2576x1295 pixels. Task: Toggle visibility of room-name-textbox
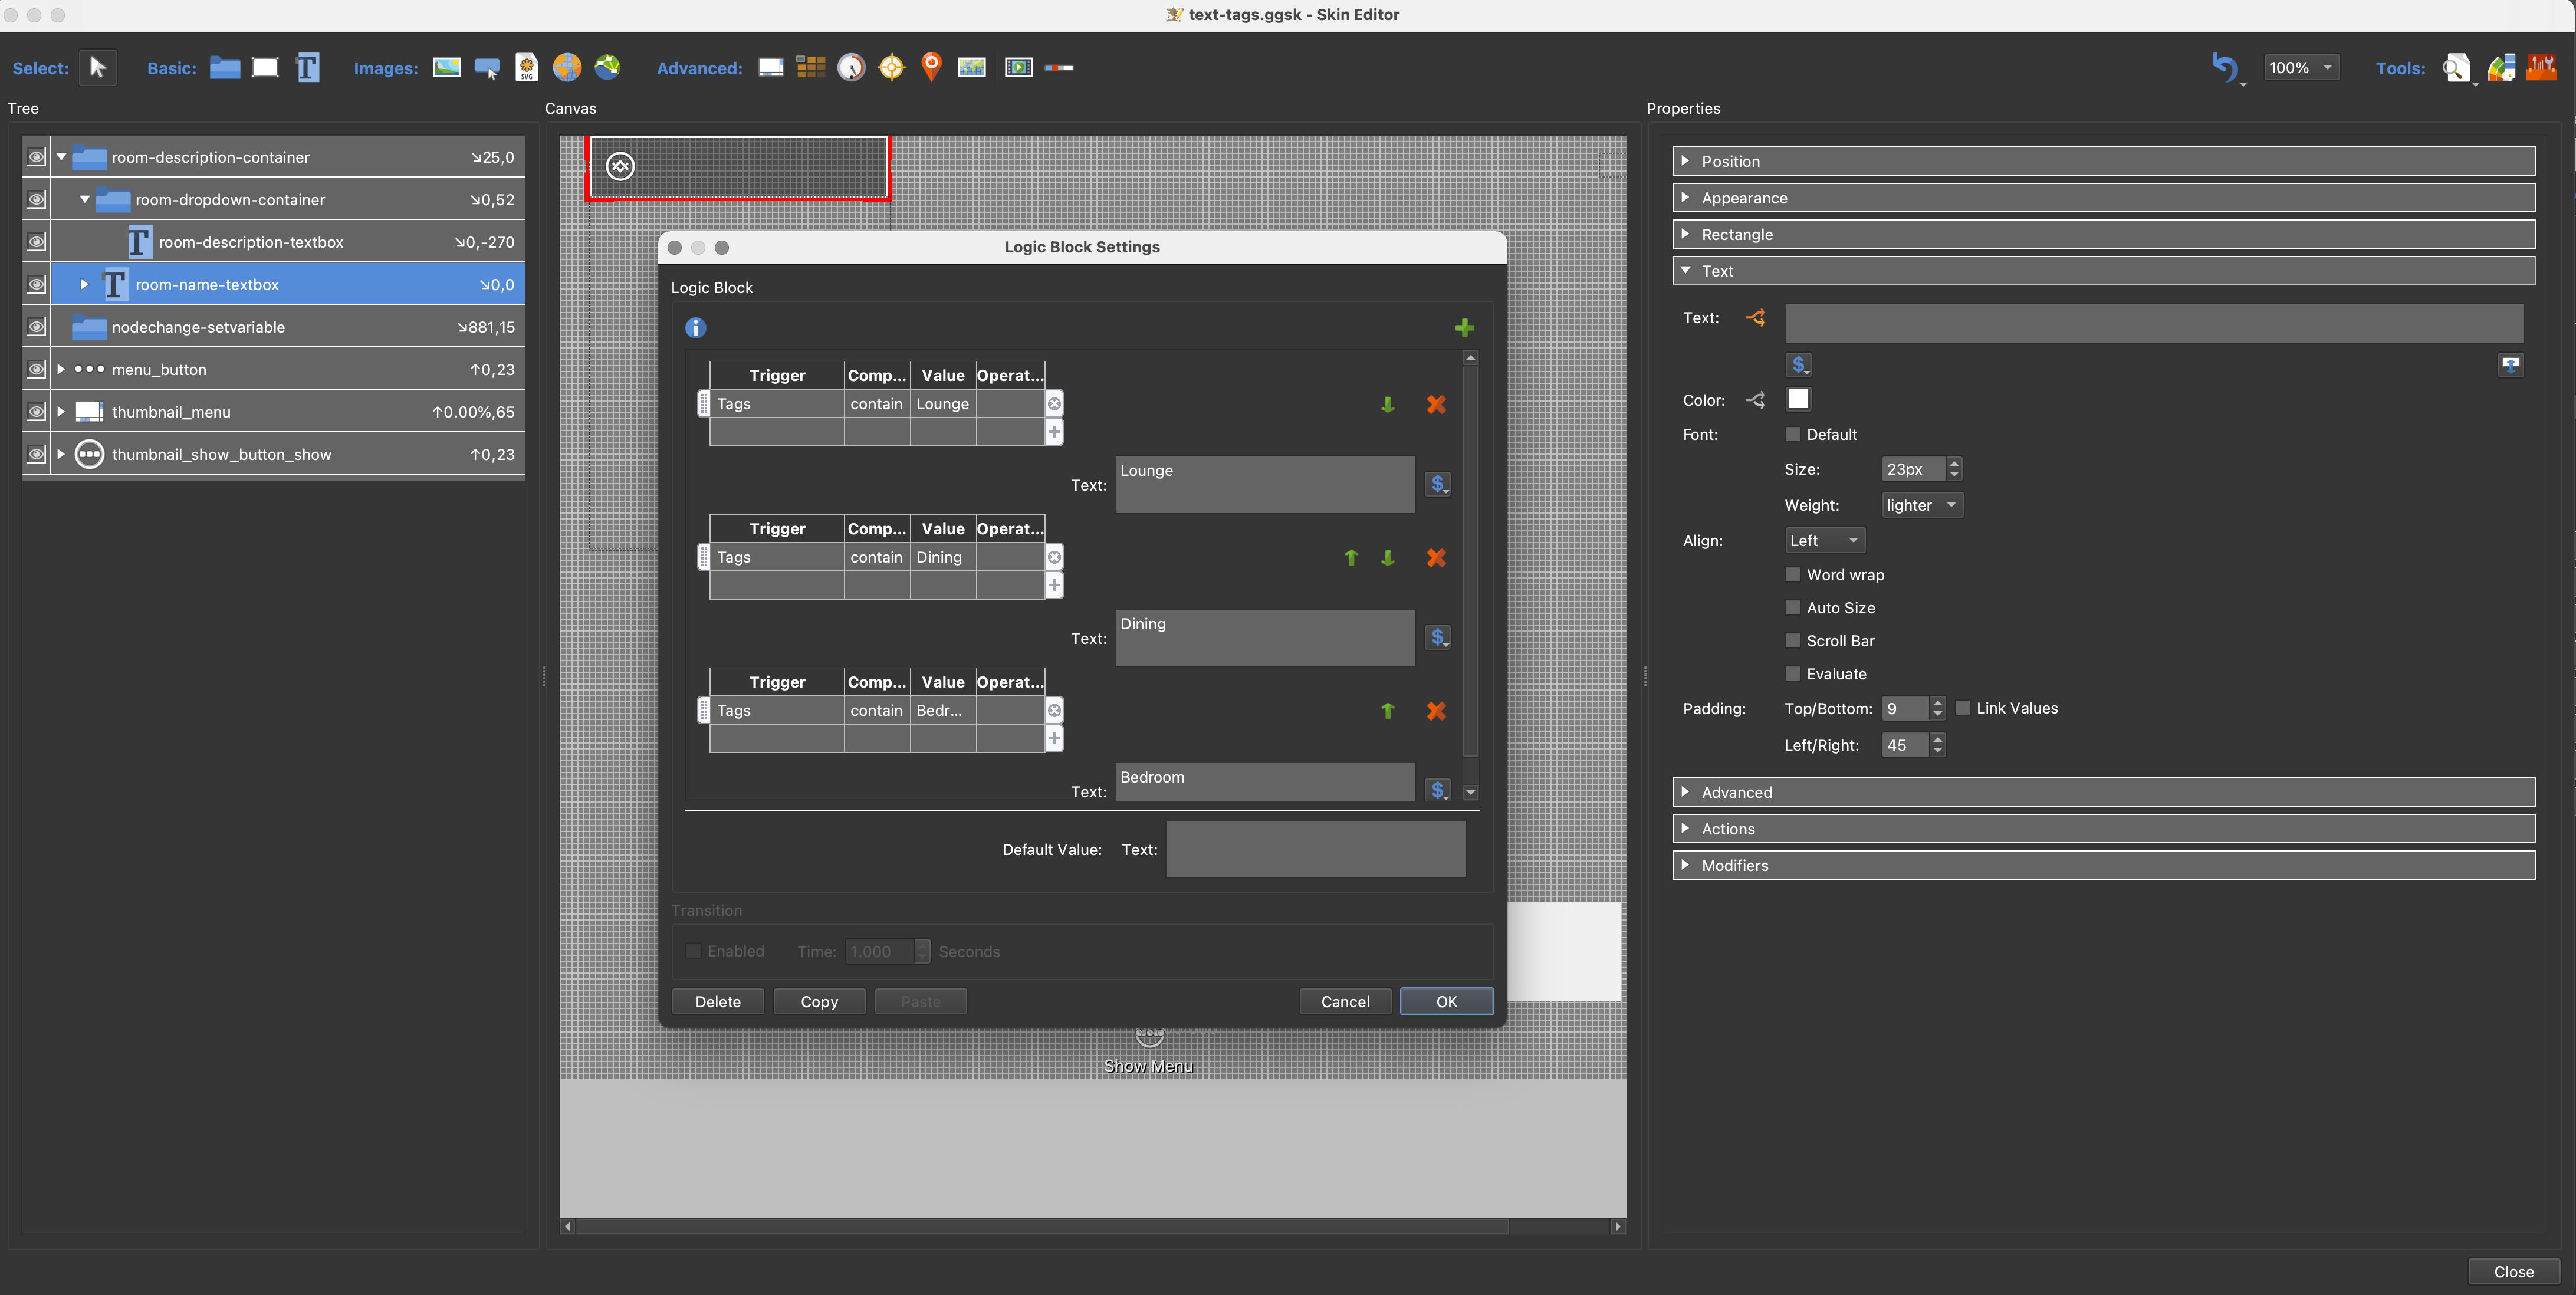36,284
